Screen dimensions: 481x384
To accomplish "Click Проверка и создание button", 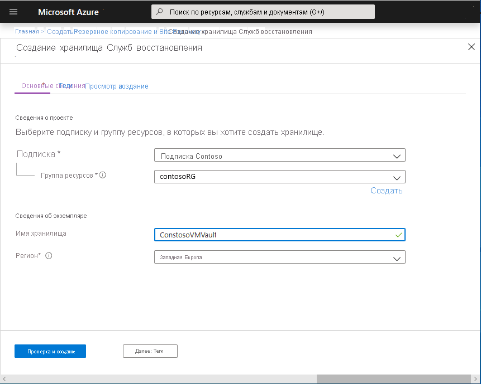I will (x=50, y=351).
